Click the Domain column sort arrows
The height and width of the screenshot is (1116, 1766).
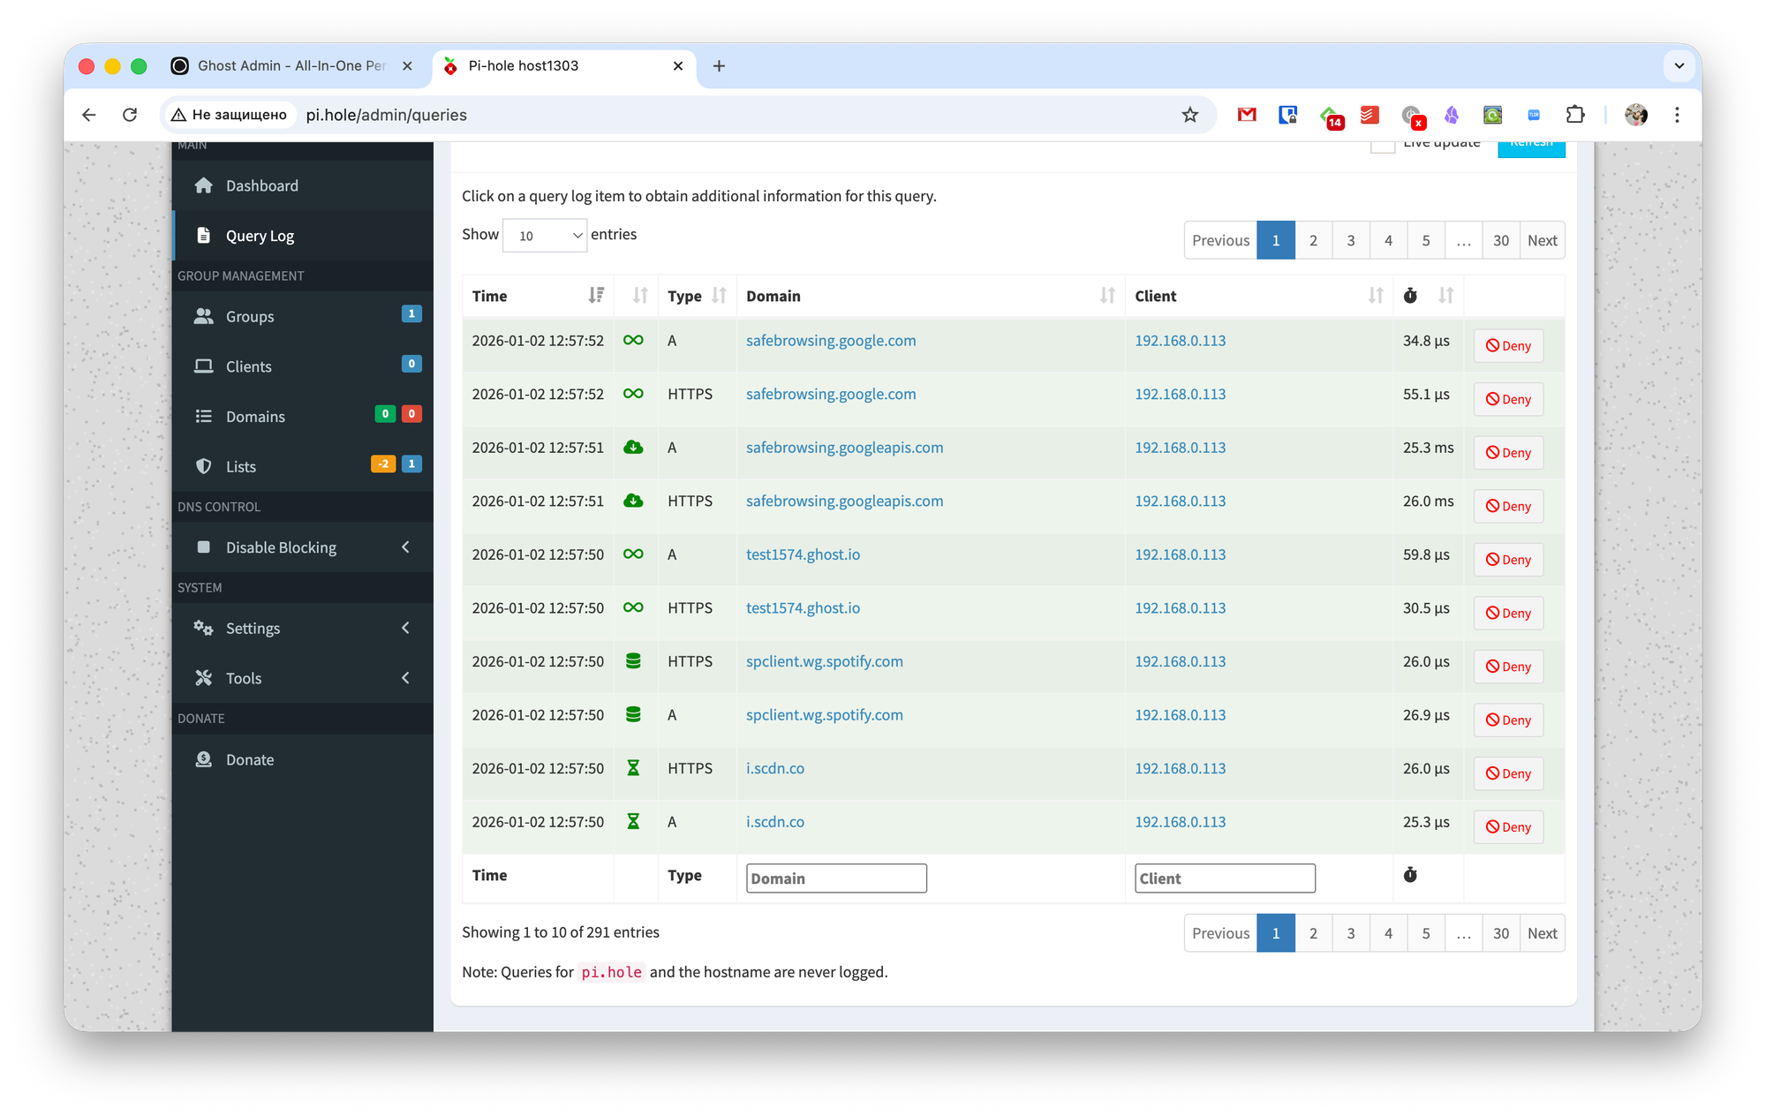1107,296
